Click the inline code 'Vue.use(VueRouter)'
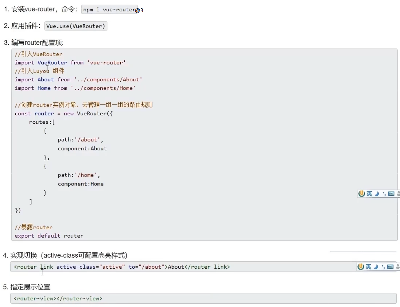Screen dimensions: 400x307 76,26
